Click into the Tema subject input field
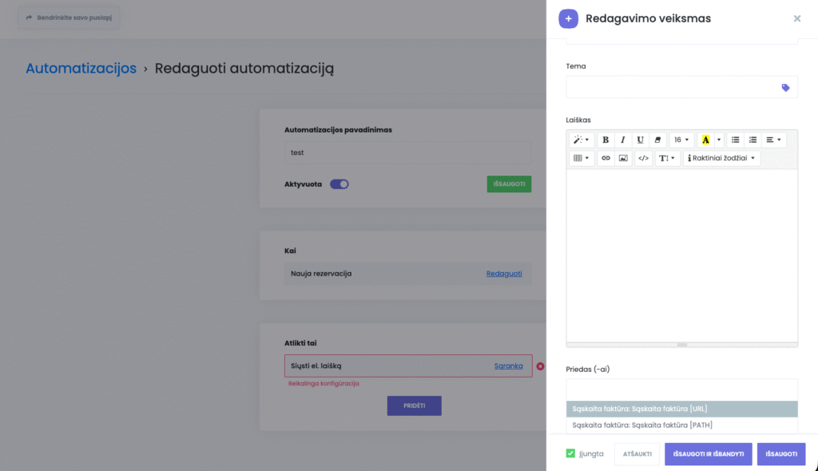818x471 pixels. point(671,88)
